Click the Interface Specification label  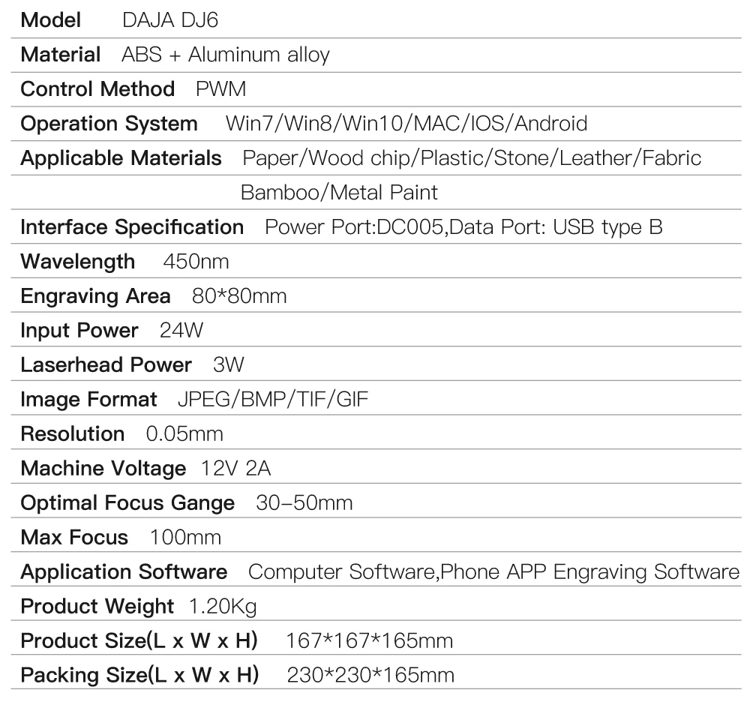click(132, 227)
